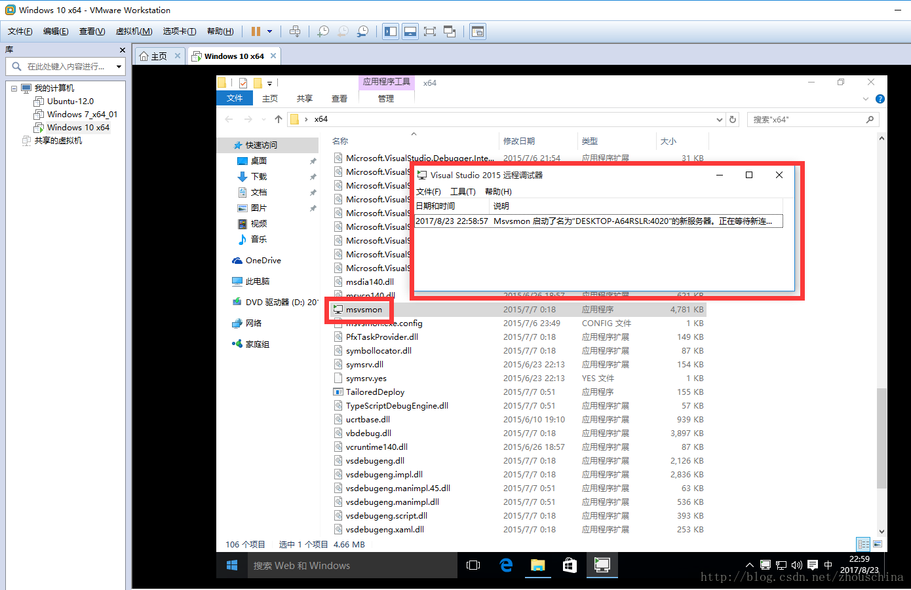Open the 管理 ribbon tab in Explorer
Viewport: 911px width, 590px height.
386,99
